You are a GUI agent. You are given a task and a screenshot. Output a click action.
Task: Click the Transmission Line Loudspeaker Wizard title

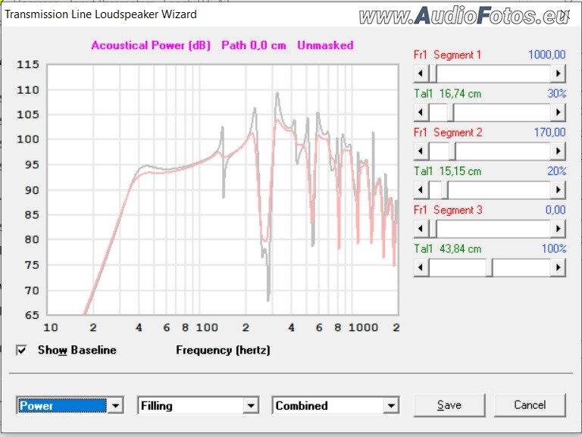(101, 14)
